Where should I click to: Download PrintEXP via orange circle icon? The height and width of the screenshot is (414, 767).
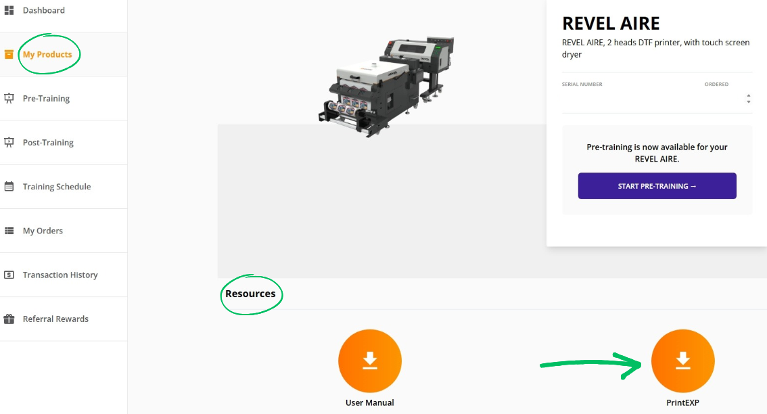pyautogui.click(x=683, y=361)
